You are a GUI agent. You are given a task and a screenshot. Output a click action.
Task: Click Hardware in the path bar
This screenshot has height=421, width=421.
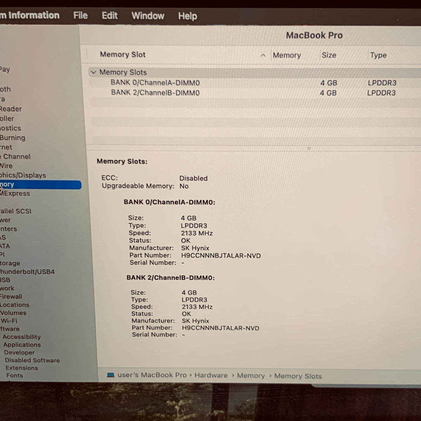[x=211, y=375]
